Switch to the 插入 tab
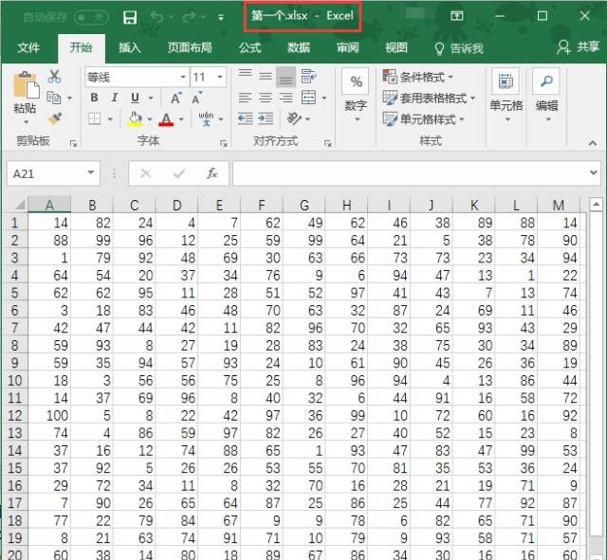Screen dimensions: 607x560 point(129,47)
